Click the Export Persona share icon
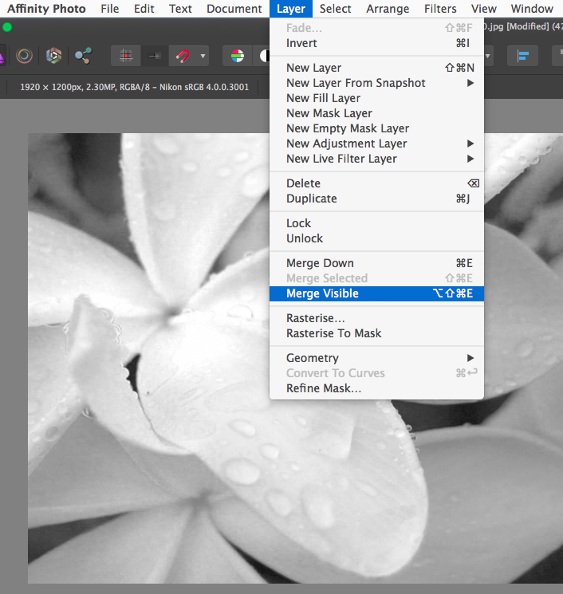Screen dimensions: 563x594 [83, 56]
